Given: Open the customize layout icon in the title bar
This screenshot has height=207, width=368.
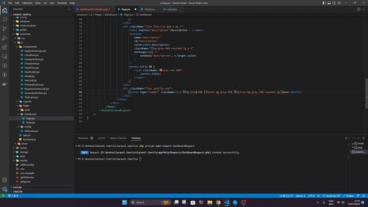Looking at the screenshot, I should (339, 3).
